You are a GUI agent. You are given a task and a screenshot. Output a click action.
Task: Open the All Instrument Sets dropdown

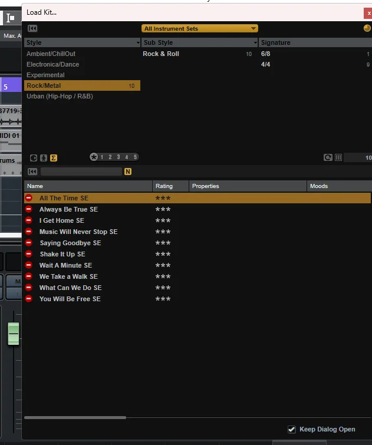point(200,28)
